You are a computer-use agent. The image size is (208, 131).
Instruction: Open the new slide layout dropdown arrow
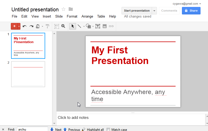[x=19, y=26]
